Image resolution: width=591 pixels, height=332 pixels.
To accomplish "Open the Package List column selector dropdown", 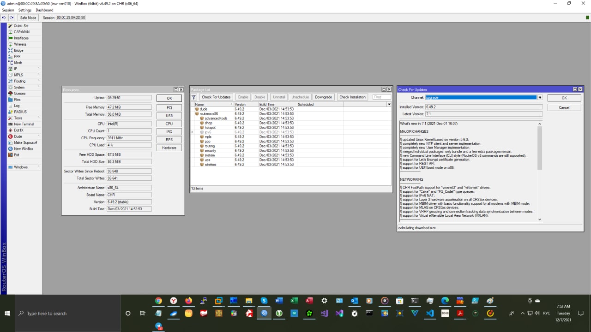I will (389, 105).
